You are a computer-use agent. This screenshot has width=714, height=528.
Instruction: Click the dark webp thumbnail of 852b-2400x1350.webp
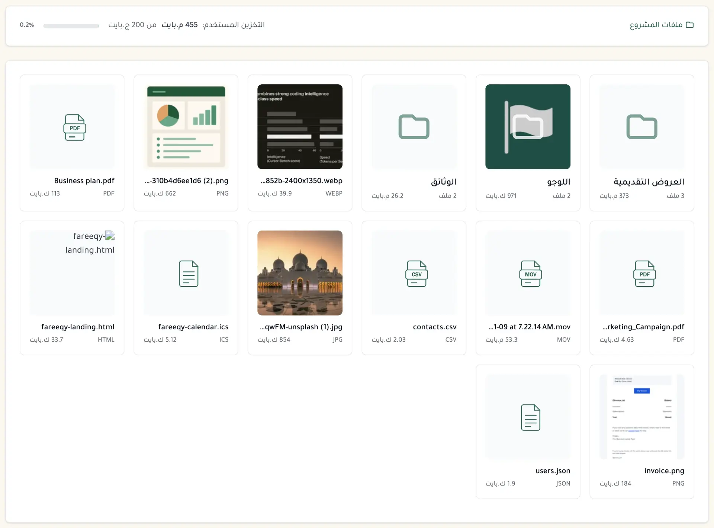(300, 127)
